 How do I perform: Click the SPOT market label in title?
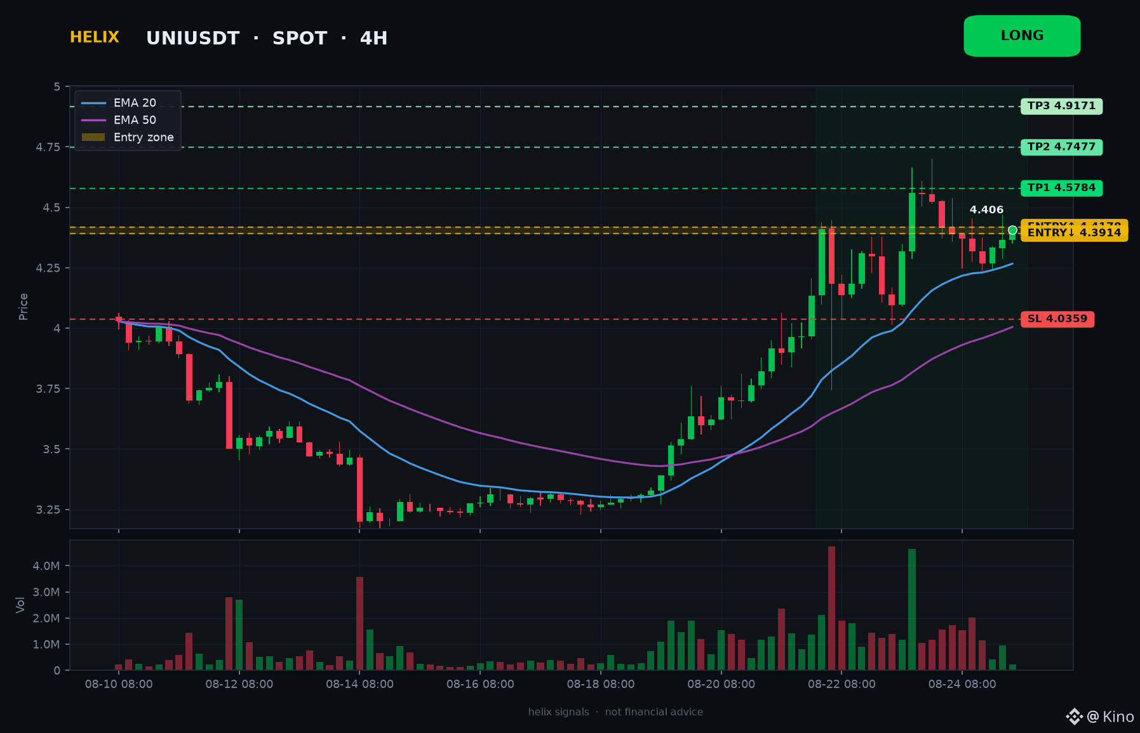click(x=300, y=38)
